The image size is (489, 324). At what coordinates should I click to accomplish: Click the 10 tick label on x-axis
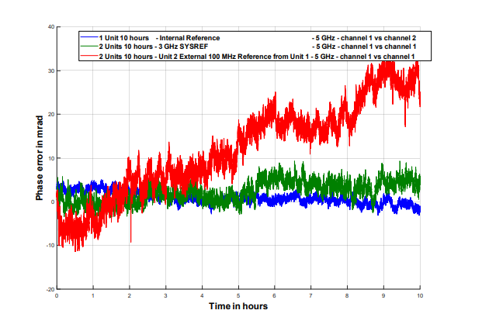click(x=420, y=296)
